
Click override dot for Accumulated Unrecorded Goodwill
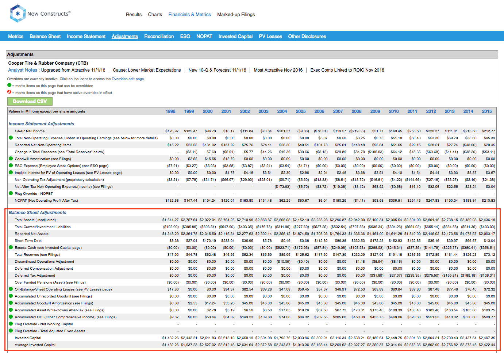pyautogui.click(x=11, y=296)
